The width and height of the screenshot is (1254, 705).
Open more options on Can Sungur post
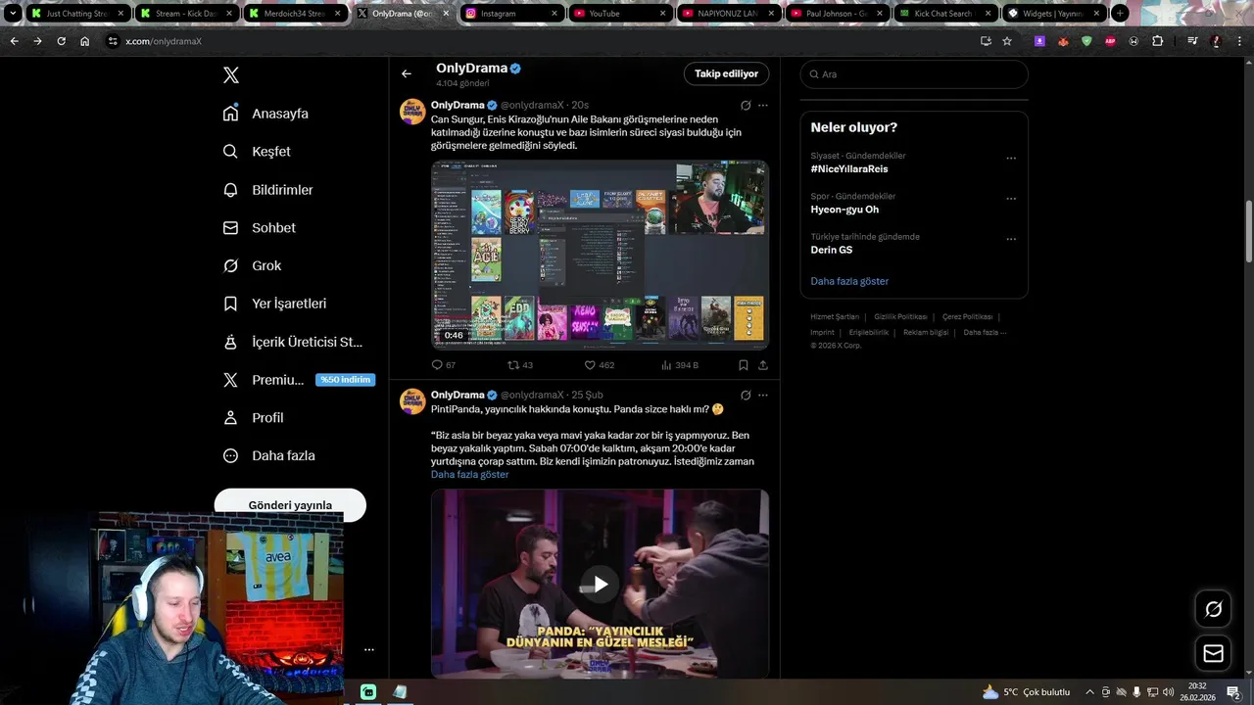tap(763, 105)
